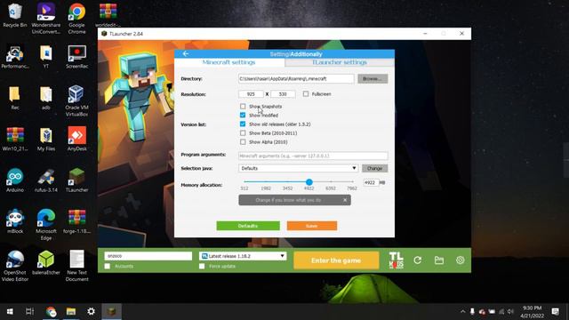
Task: Click Enter the game button
Action: click(x=336, y=260)
